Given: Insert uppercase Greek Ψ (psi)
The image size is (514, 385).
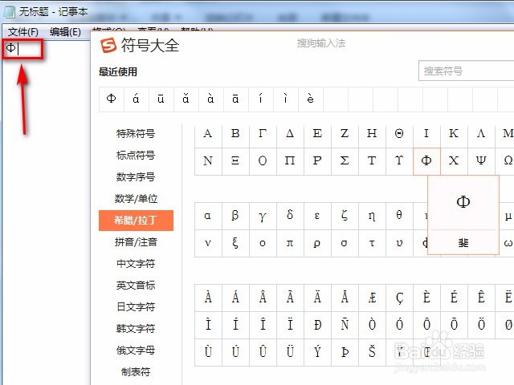Looking at the screenshot, I should pyautogui.click(x=481, y=161).
